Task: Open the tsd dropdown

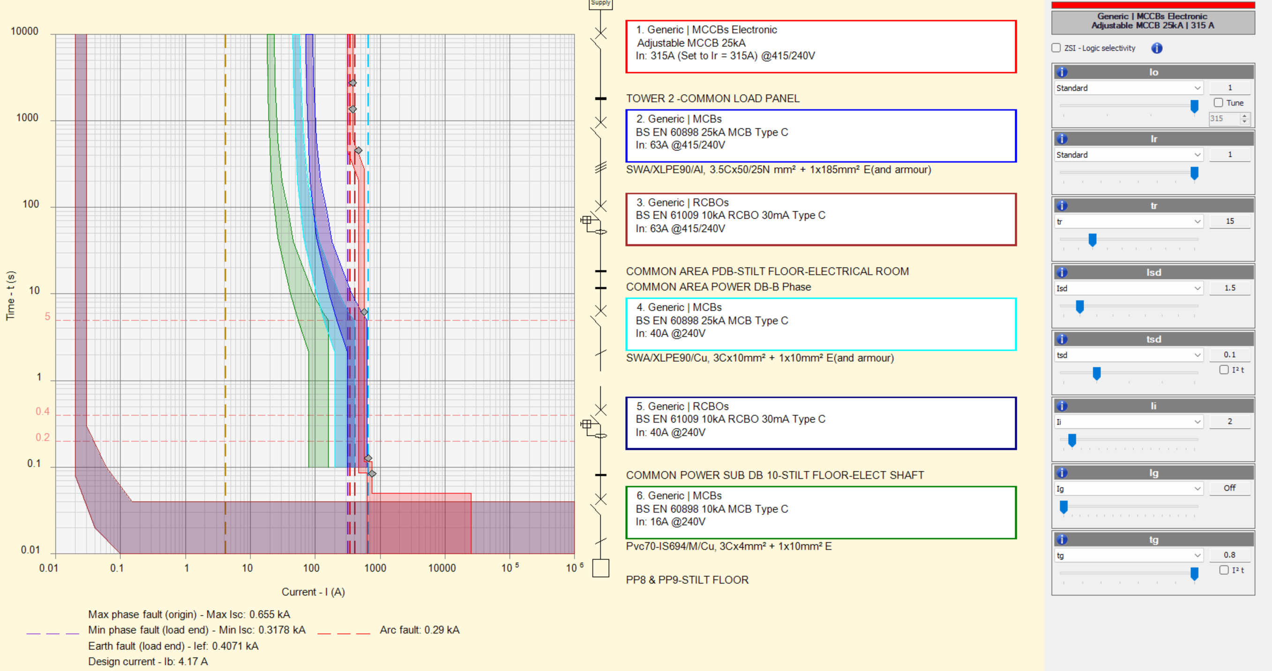Action: 1128,355
